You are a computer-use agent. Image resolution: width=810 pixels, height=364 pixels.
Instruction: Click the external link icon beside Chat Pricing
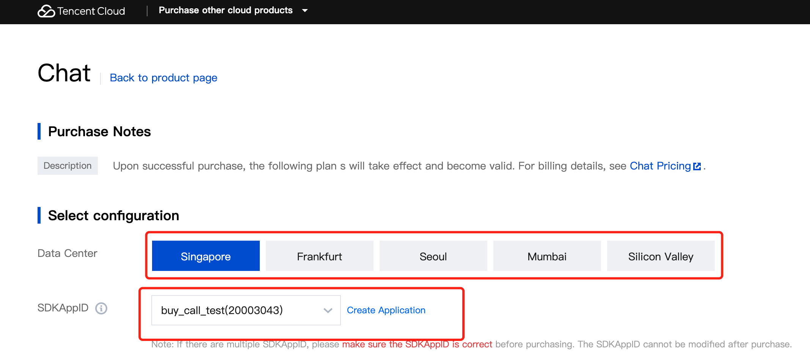tap(697, 166)
